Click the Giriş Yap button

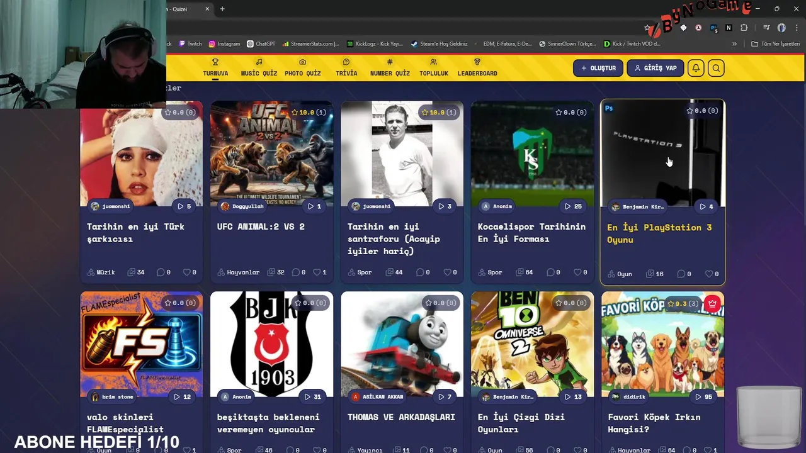click(655, 68)
